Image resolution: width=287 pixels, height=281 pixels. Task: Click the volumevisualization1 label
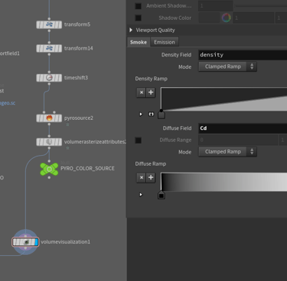(x=66, y=242)
